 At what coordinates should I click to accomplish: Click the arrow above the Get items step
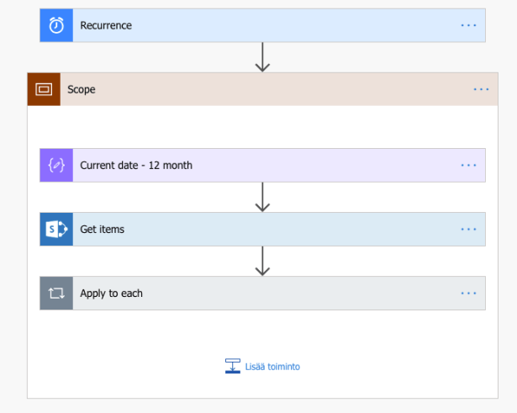click(262, 197)
